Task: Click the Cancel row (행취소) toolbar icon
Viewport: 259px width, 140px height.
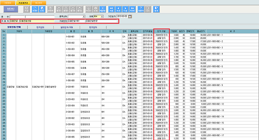Action: pos(80,9)
